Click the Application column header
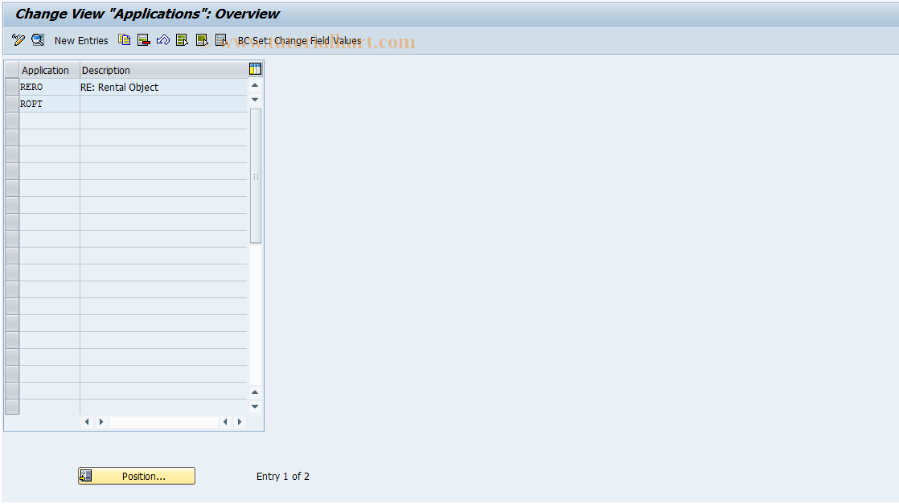899x504 pixels. coord(49,70)
